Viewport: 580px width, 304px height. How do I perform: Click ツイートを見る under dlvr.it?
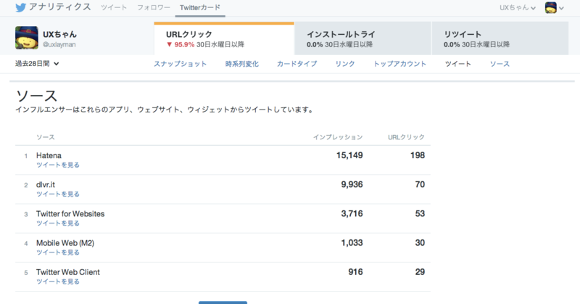(58, 194)
